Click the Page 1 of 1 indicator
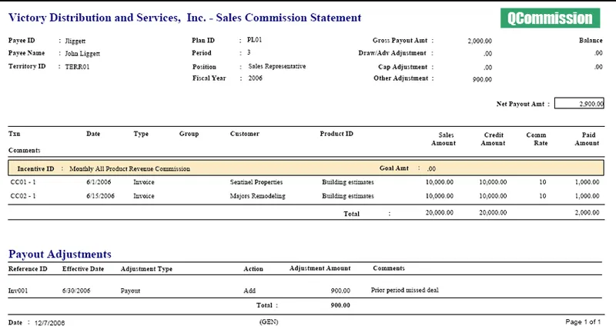This screenshot has height=336, width=616. click(x=583, y=321)
